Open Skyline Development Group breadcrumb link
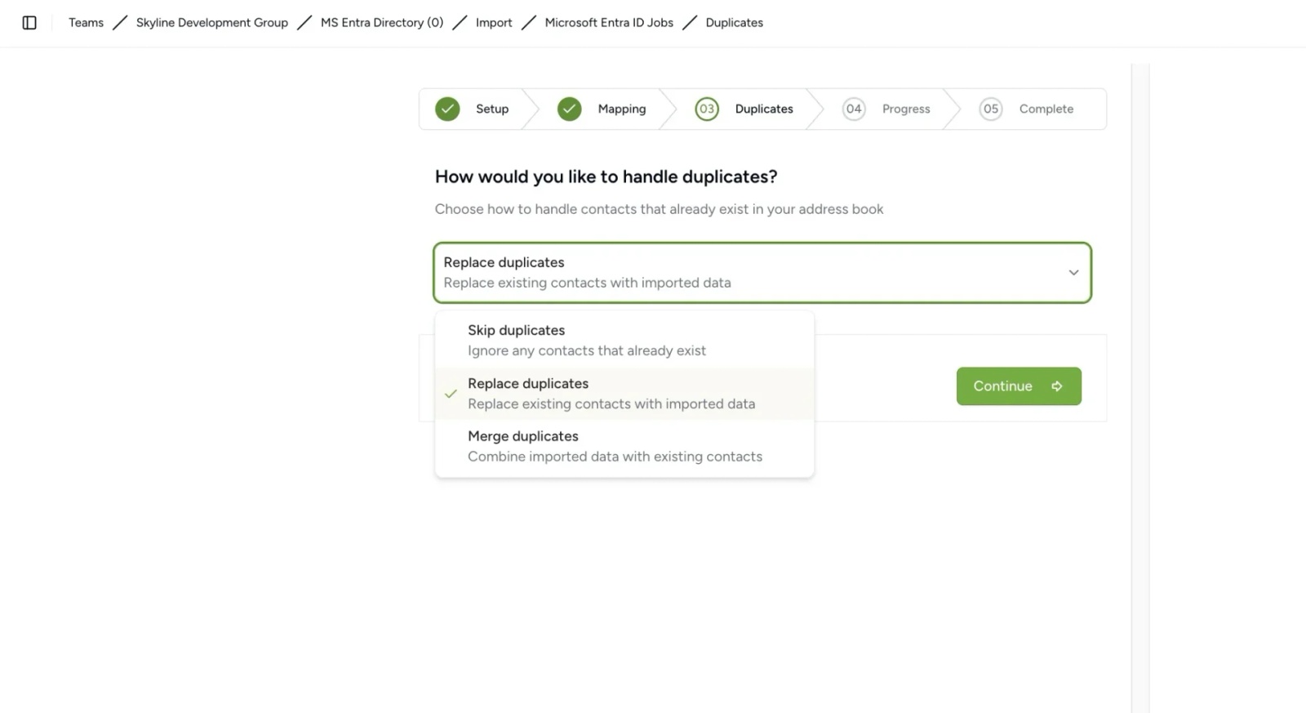Image resolution: width=1306 pixels, height=713 pixels. coord(211,23)
